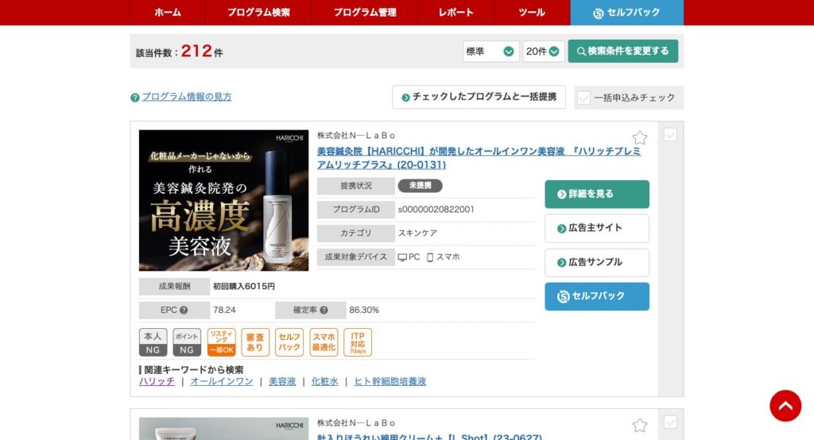Click the HARICCHI 高濃度美容液 banner image
Viewport: 814px width, 440px height.
pos(223,200)
